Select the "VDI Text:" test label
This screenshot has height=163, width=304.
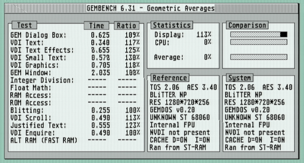click(x=27, y=43)
